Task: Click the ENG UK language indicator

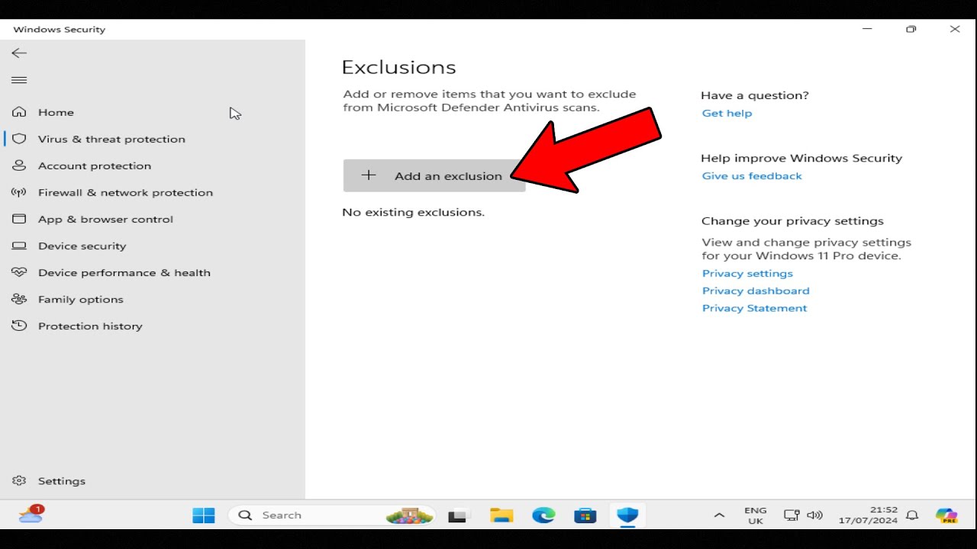Action: (756, 515)
